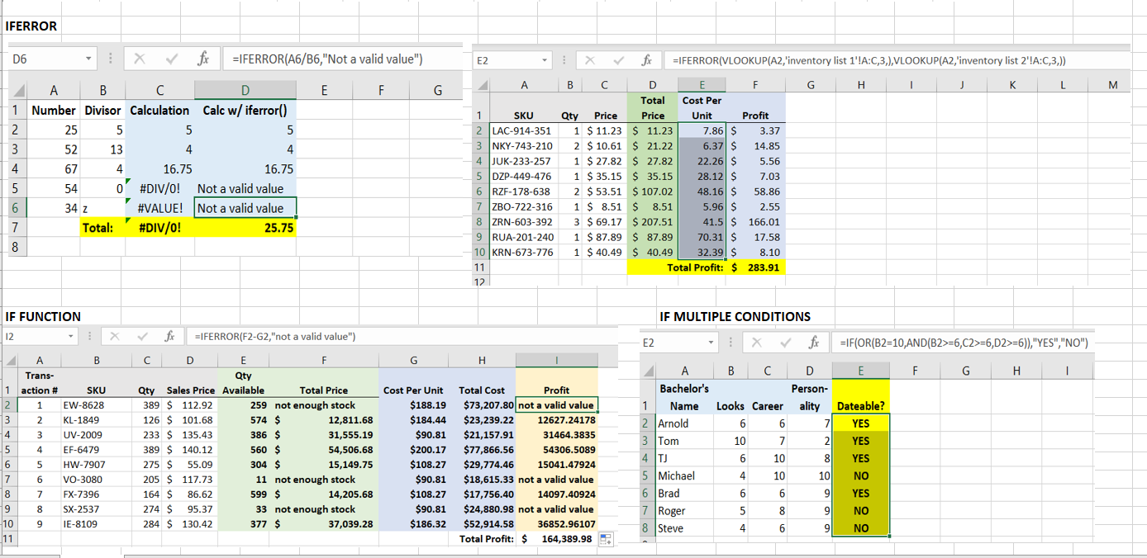Select column F header above Profit in VLOOKUP sheet
The width and height of the screenshot is (1147, 558).
(x=755, y=83)
